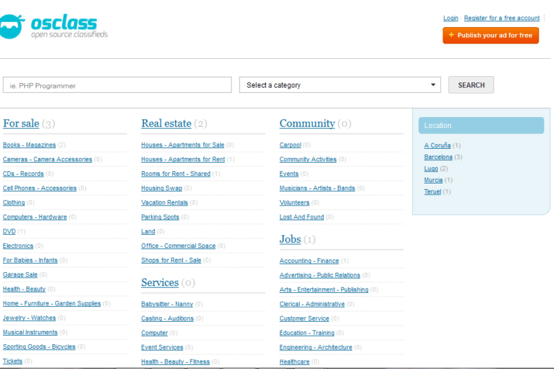Open the Services category heading
This screenshot has width=554, height=369.
(x=160, y=282)
